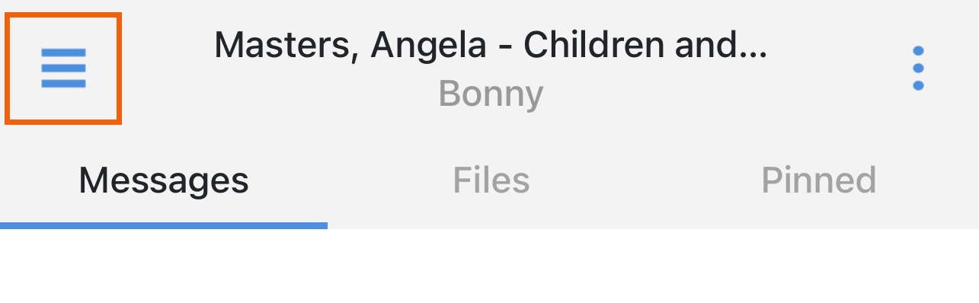
Task: Open conversation details from the truncated title
Action: [491, 46]
